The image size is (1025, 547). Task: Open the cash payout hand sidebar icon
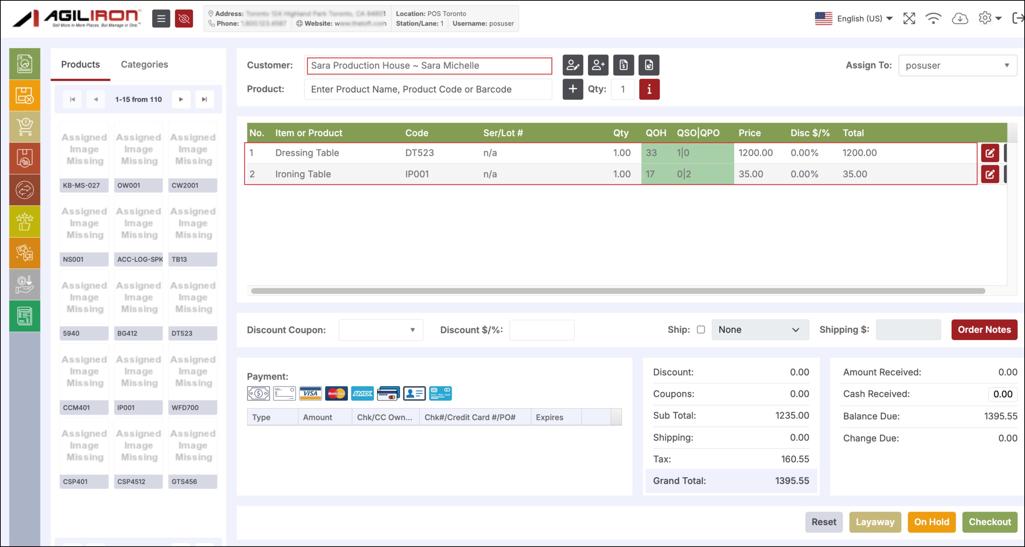(25, 284)
